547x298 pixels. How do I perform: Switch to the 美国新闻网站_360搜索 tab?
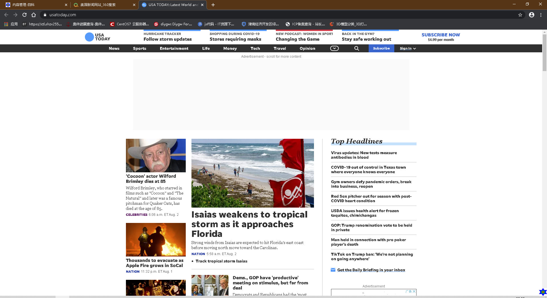click(104, 5)
